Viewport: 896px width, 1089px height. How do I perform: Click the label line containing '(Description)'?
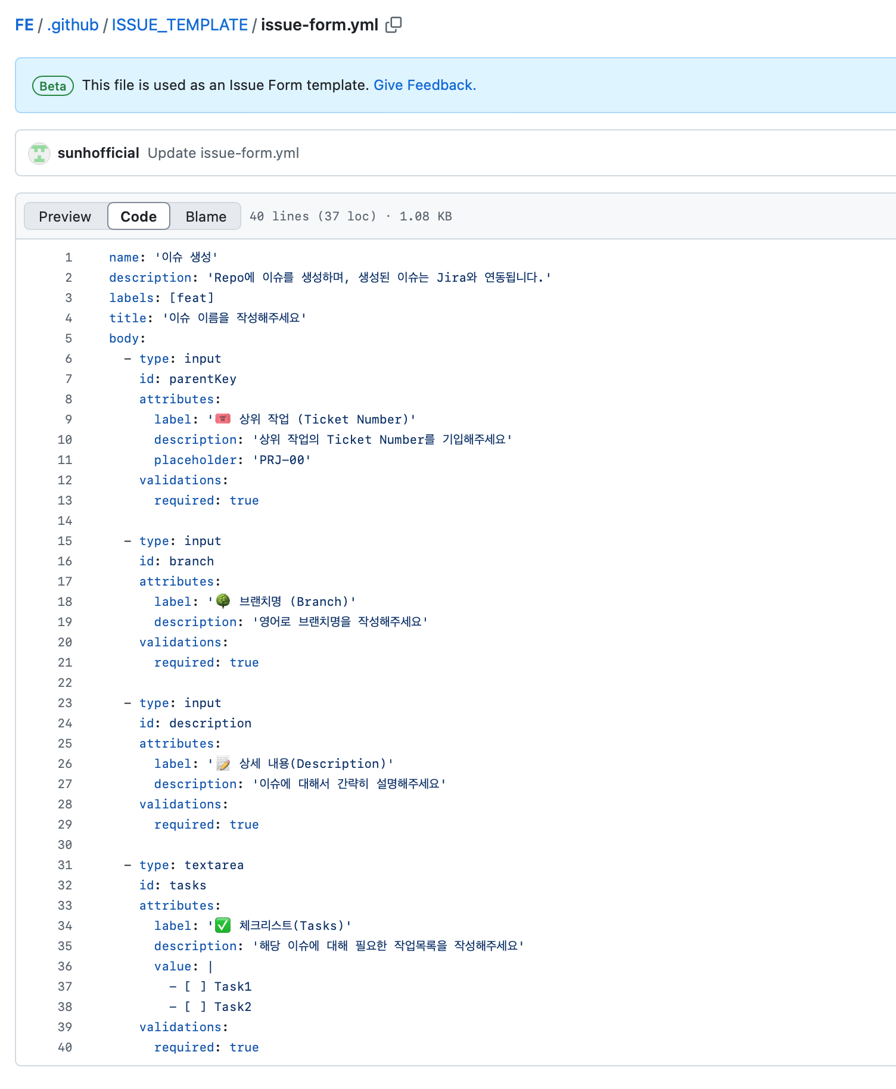273,764
